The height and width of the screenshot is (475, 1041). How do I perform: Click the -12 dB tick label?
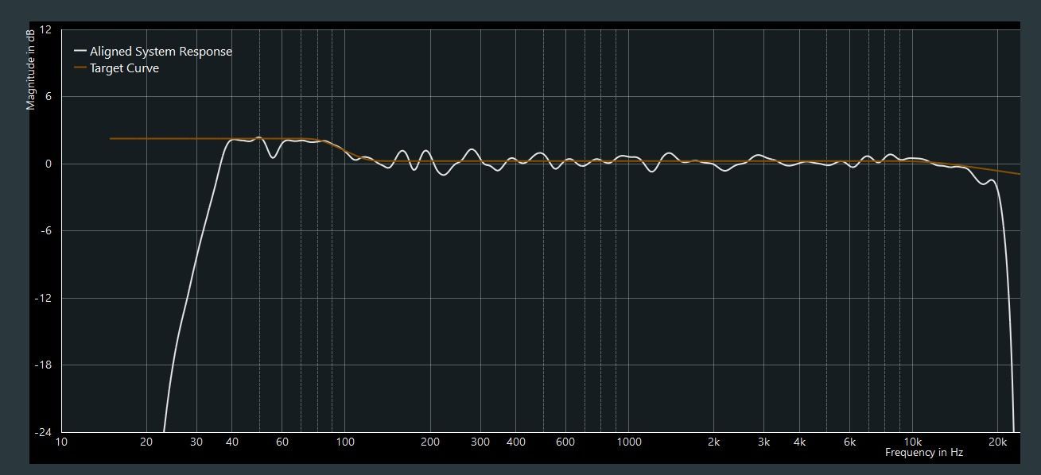(x=44, y=298)
